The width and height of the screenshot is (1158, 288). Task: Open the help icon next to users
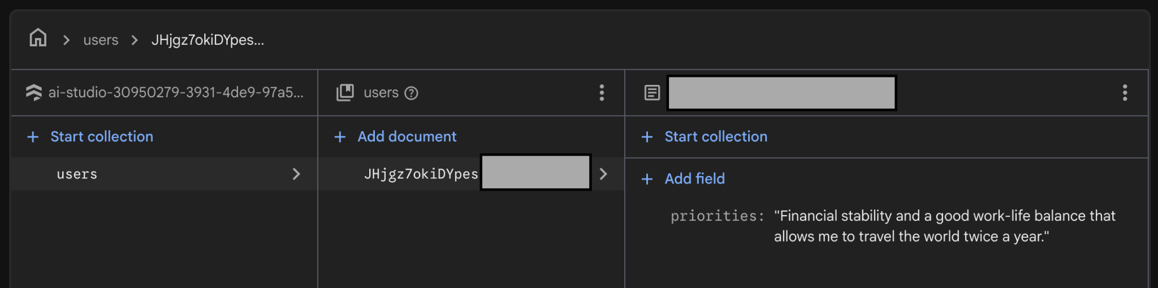click(412, 93)
